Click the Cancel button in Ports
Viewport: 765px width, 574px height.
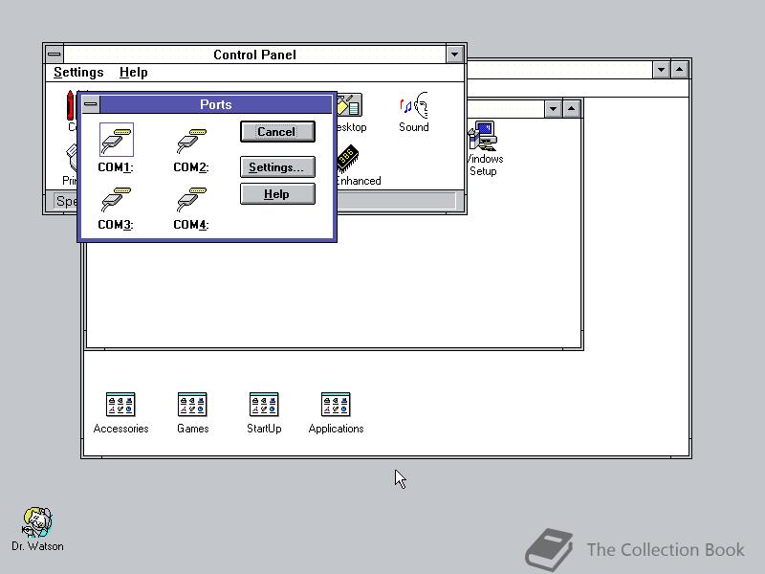tap(277, 132)
